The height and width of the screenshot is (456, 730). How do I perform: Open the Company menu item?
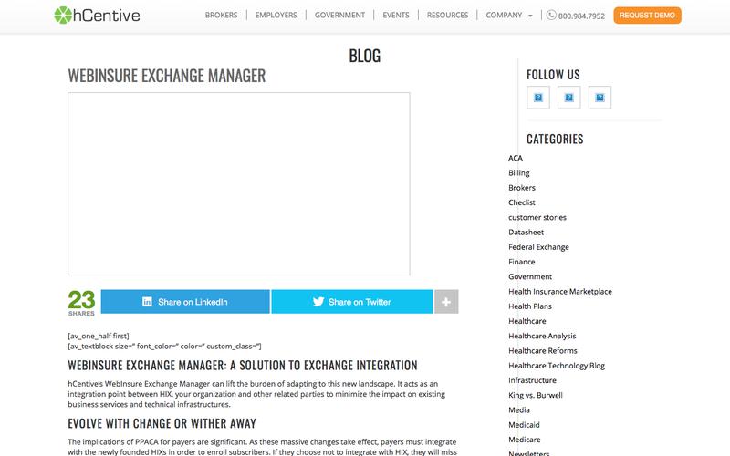[x=504, y=15]
